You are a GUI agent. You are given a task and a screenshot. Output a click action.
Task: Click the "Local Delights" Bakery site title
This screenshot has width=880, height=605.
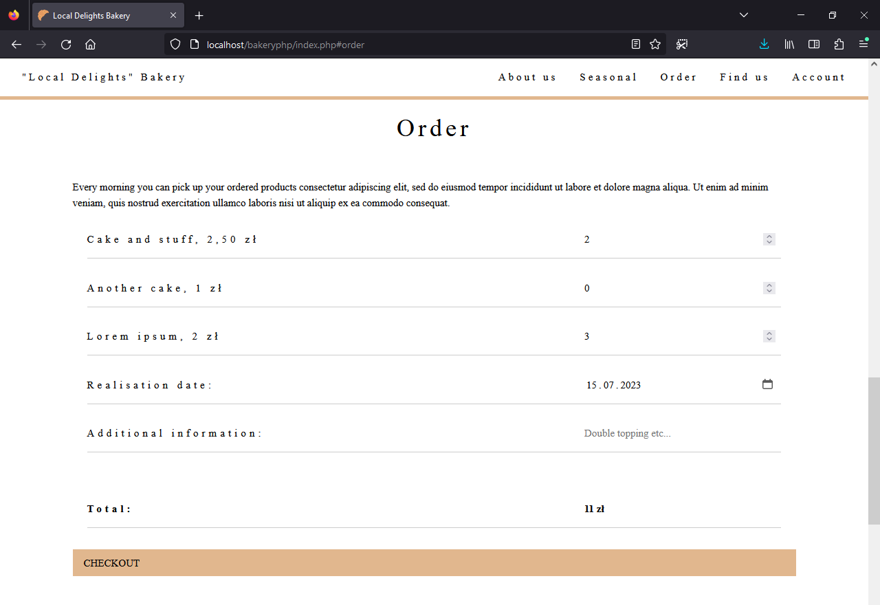[x=104, y=77]
